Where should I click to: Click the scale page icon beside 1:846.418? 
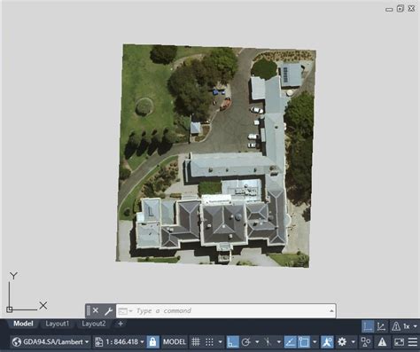point(99,342)
